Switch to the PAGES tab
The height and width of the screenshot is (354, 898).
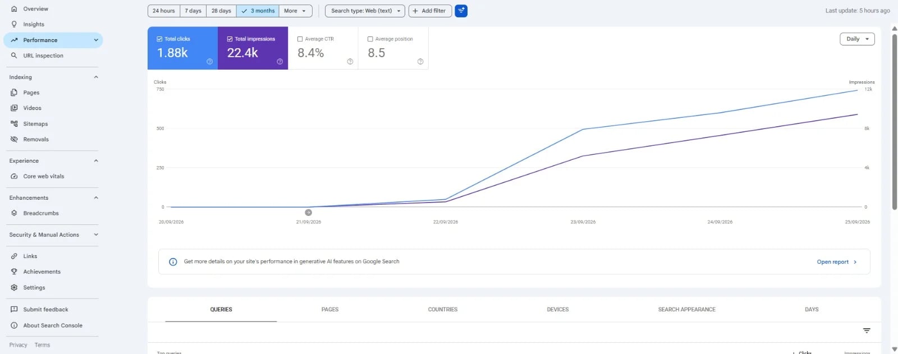[330, 310]
